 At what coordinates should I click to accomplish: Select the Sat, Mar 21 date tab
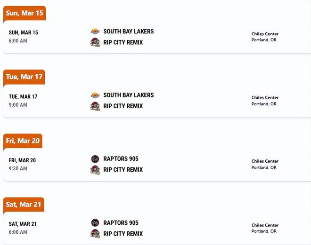[x=24, y=205]
